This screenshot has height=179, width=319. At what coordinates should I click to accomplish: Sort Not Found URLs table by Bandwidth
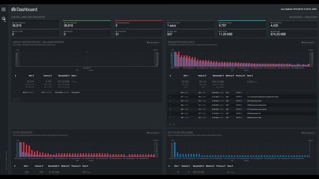198,166
